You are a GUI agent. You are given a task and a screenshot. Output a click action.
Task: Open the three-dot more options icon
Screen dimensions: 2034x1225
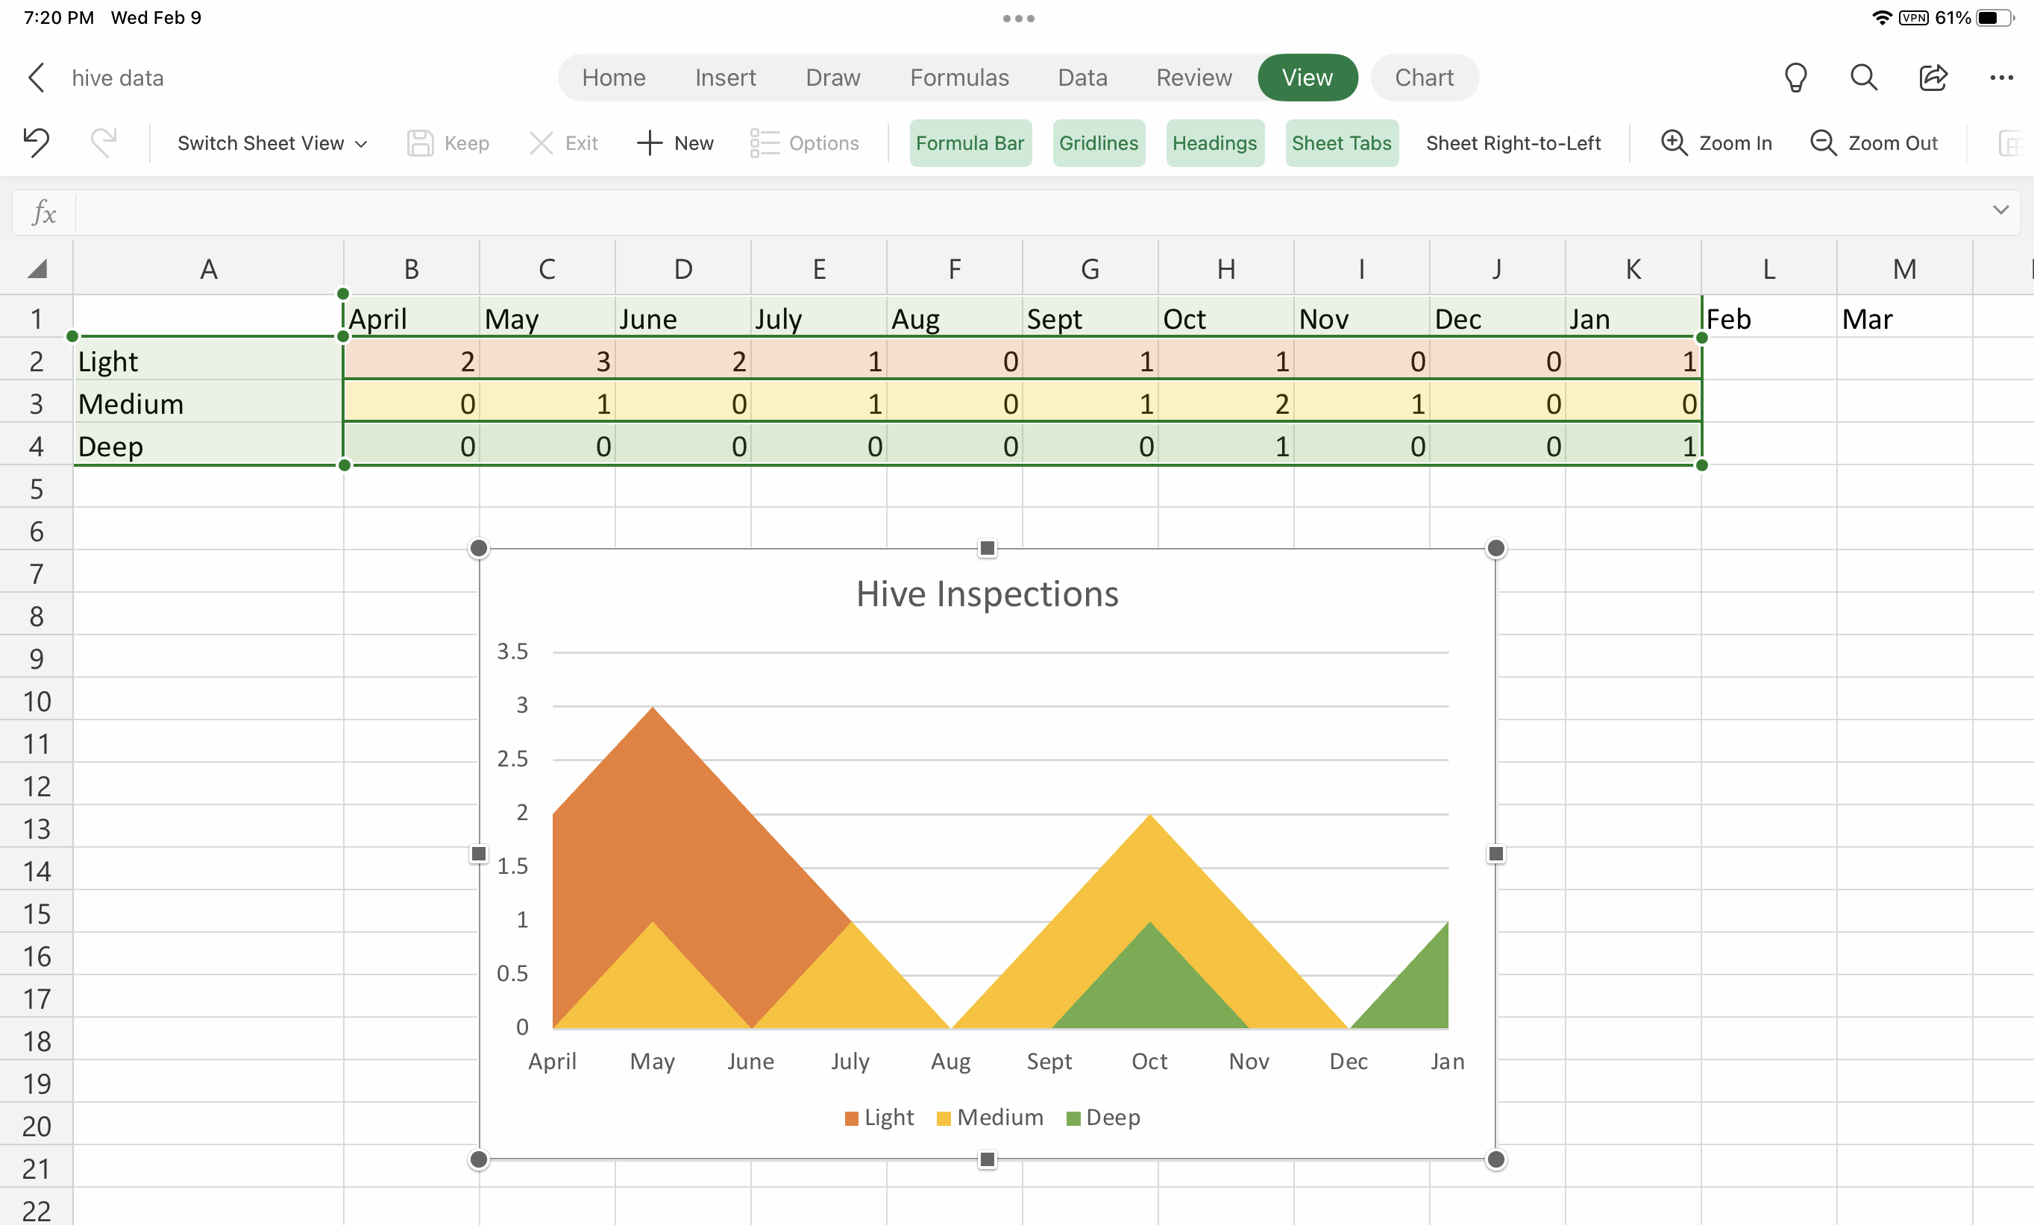pyautogui.click(x=2001, y=78)
